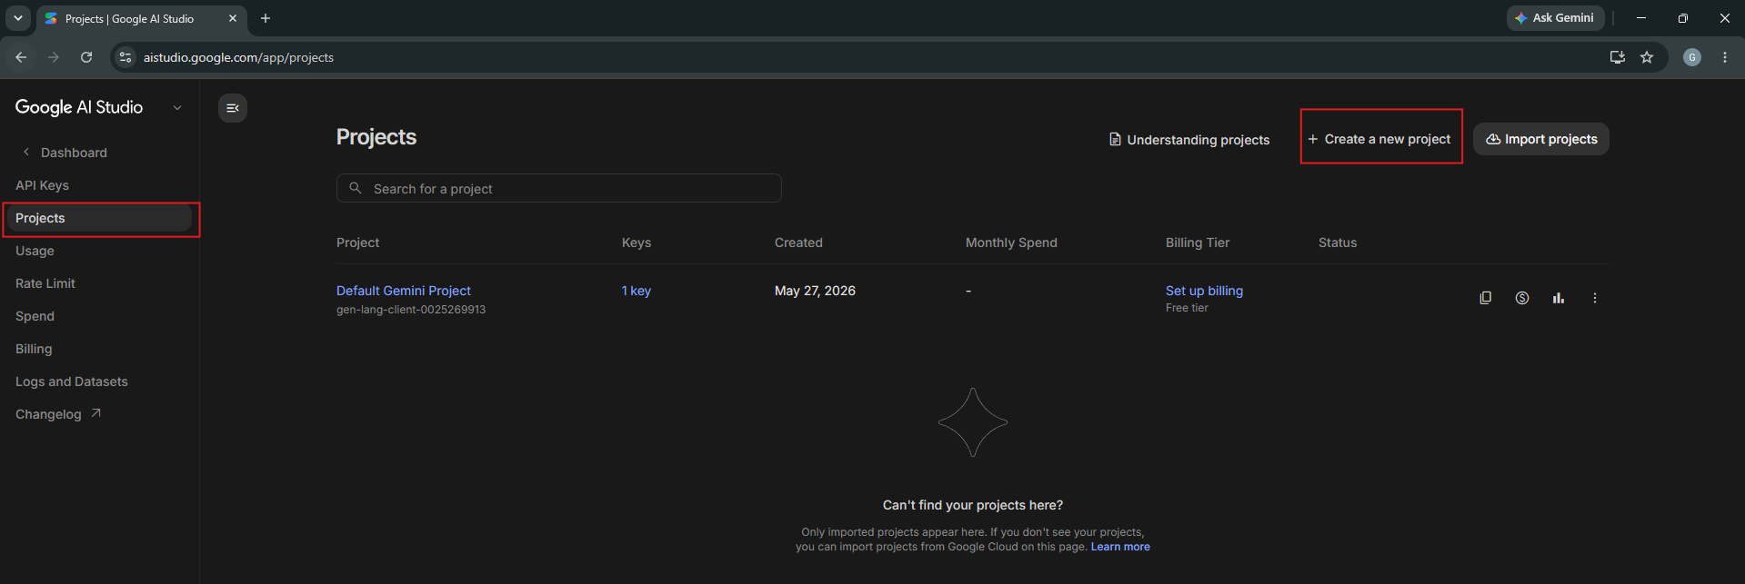
Task: Open Usage in sidebar
Action: 35,251
